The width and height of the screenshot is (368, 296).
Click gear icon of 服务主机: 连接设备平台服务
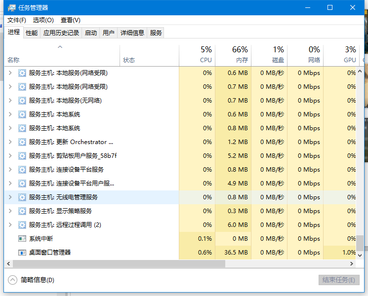pyautogui.click(x=22, y=170)
